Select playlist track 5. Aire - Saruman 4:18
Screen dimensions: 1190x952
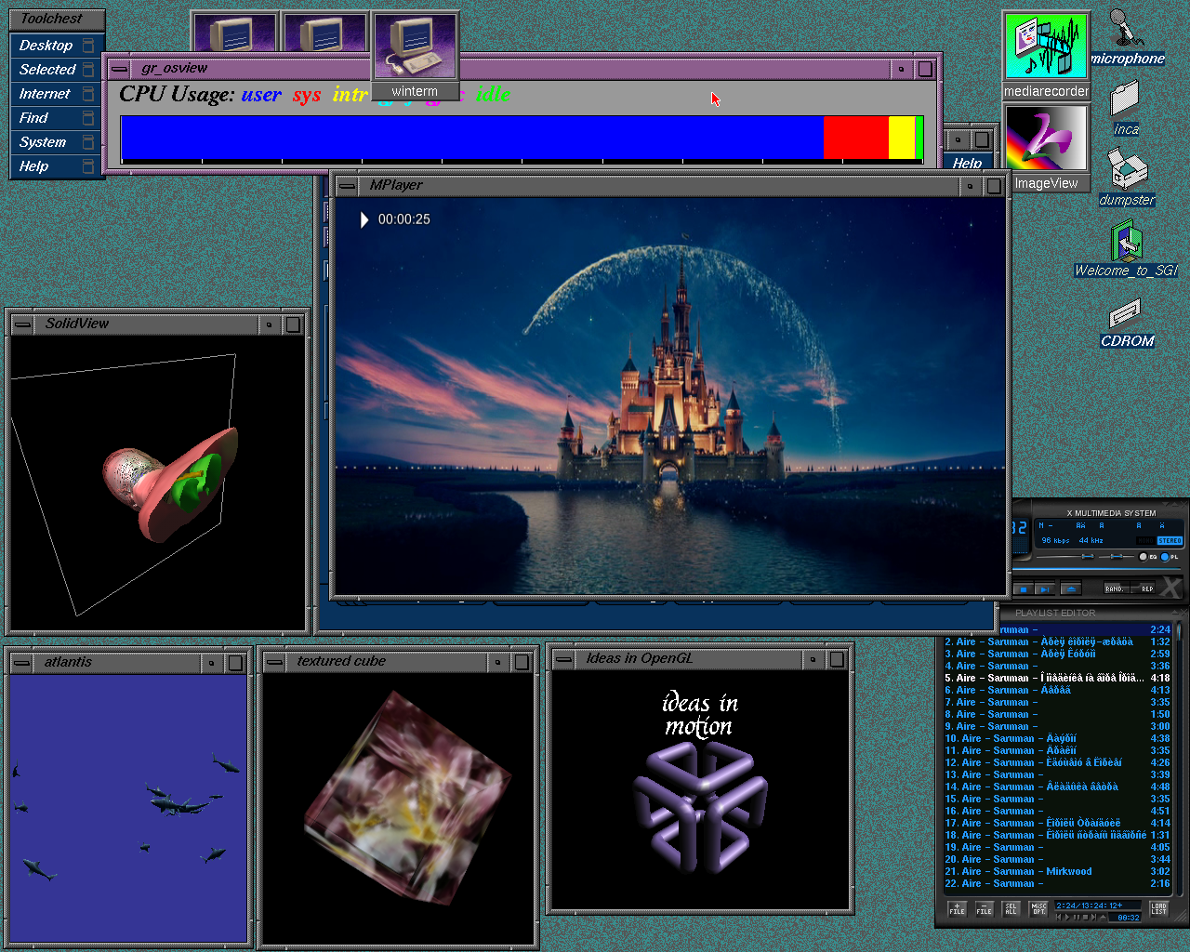click(1058, 678)
